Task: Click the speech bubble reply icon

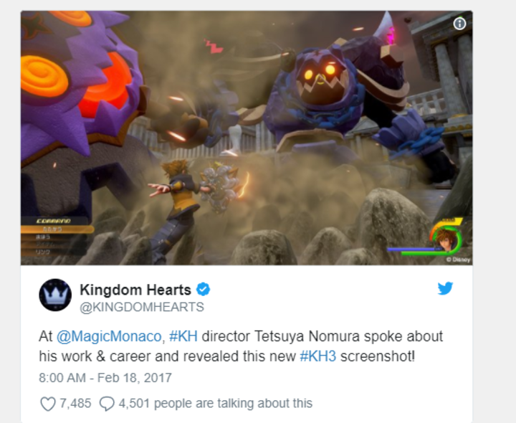Action: pyautogui.click(x=107, y=404)
